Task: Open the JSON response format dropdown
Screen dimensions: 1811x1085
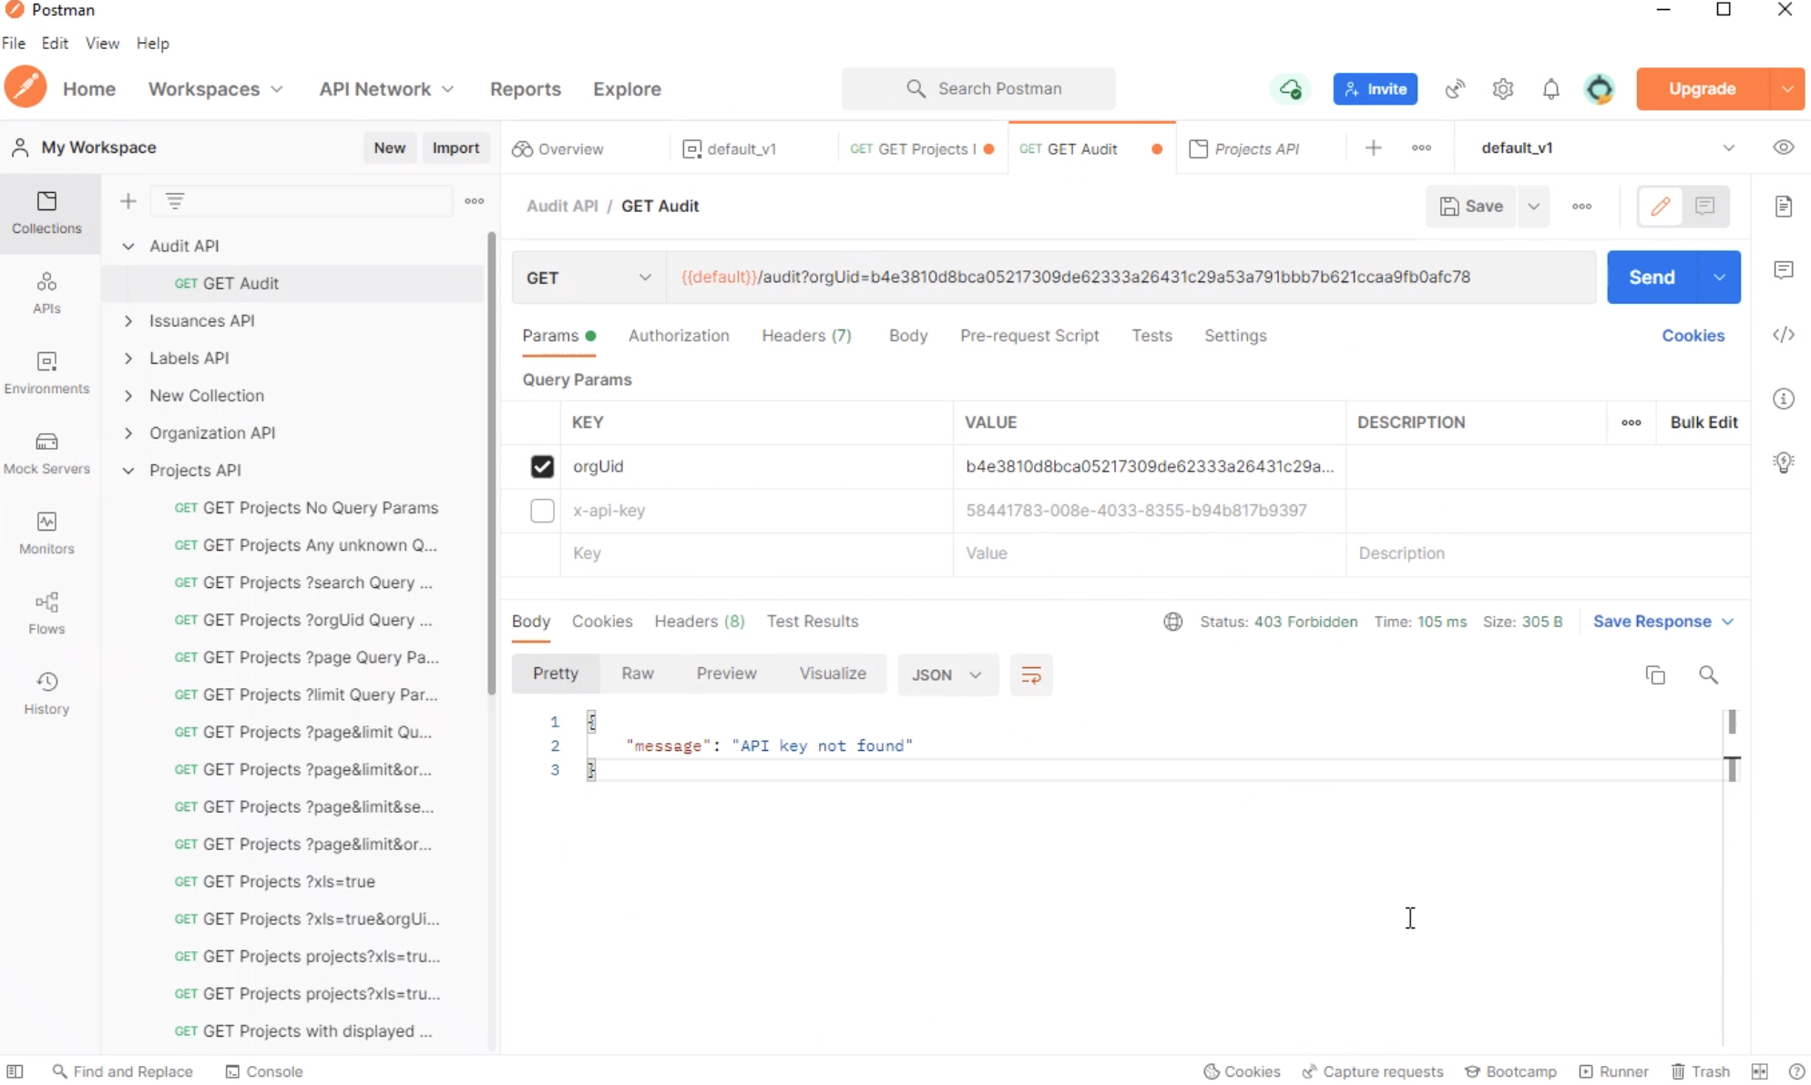Action: 946,674
